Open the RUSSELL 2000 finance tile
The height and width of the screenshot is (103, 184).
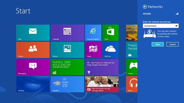[x=67, y=67]
